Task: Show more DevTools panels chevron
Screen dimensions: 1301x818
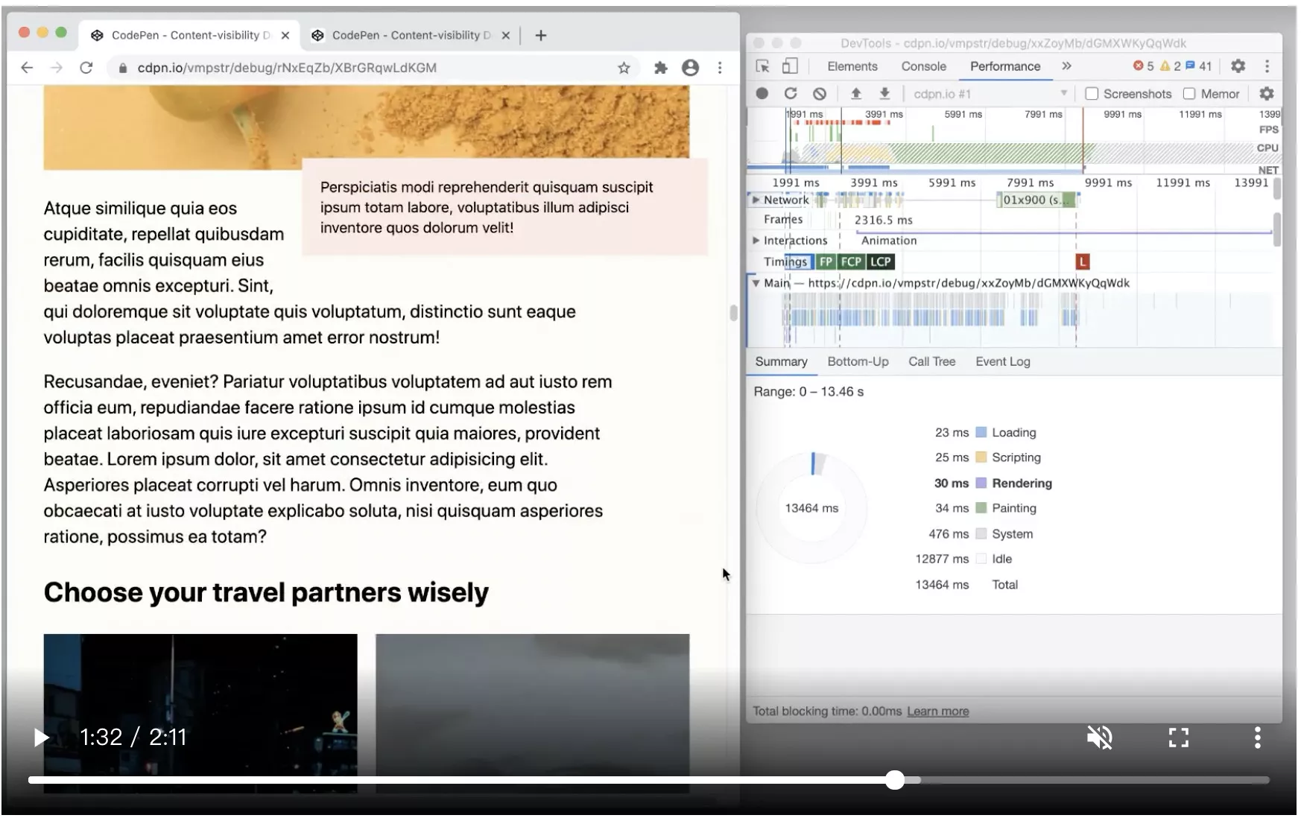Action: coord(1066,66)
